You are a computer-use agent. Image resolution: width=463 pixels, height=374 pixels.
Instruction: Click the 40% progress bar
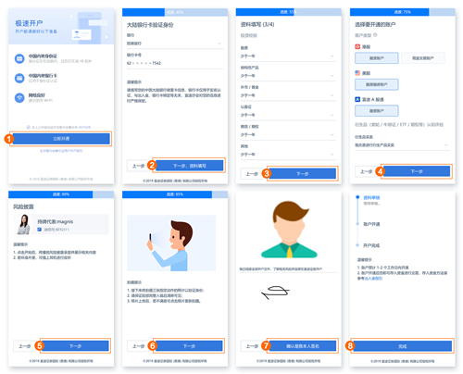coord(175,12)
